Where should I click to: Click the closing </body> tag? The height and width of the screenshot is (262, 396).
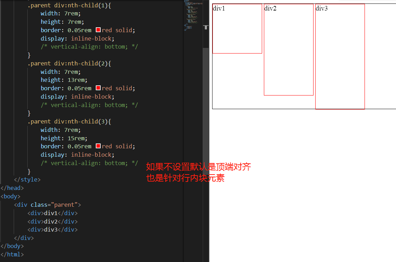[x=12, y=246]
